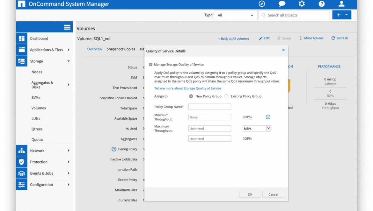
Task: Click the Protection shield icon
Action: pos(22,162)
